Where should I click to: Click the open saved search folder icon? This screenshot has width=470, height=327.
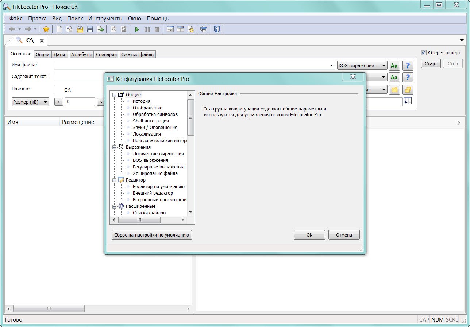click(x=80, y=29)
